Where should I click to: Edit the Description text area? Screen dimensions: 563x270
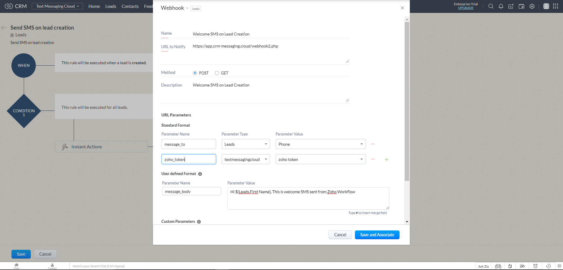coord(271,92)
